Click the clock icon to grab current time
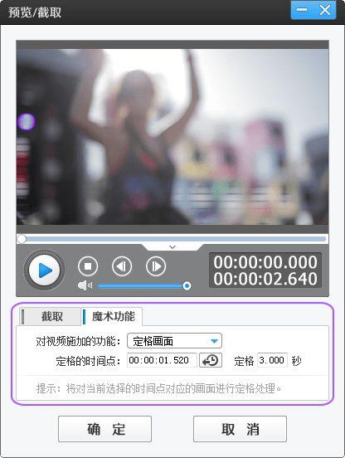 click(211, 360)
